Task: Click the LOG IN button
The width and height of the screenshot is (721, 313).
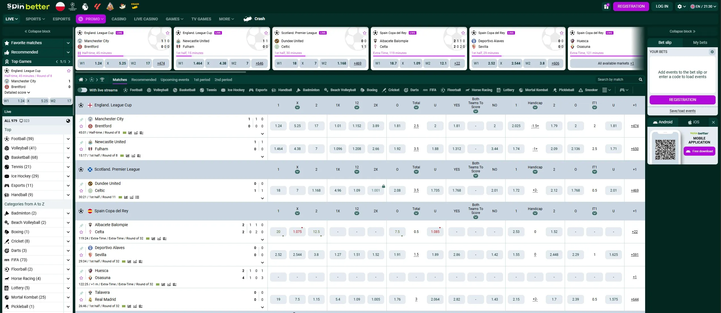Action: coord(662,6)
